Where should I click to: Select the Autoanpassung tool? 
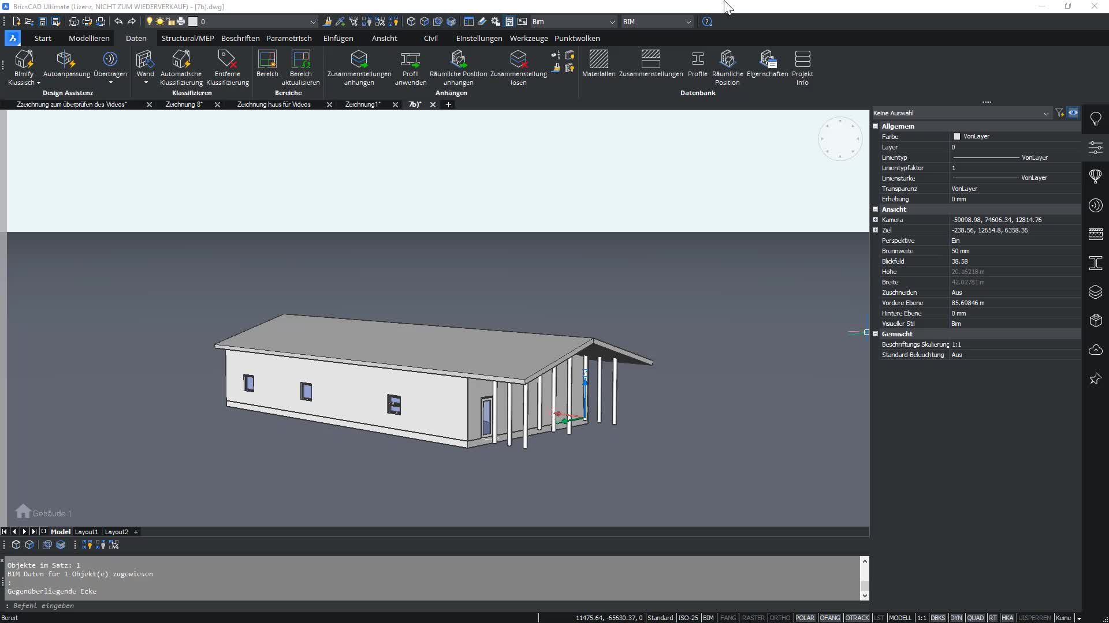(66, 64)
